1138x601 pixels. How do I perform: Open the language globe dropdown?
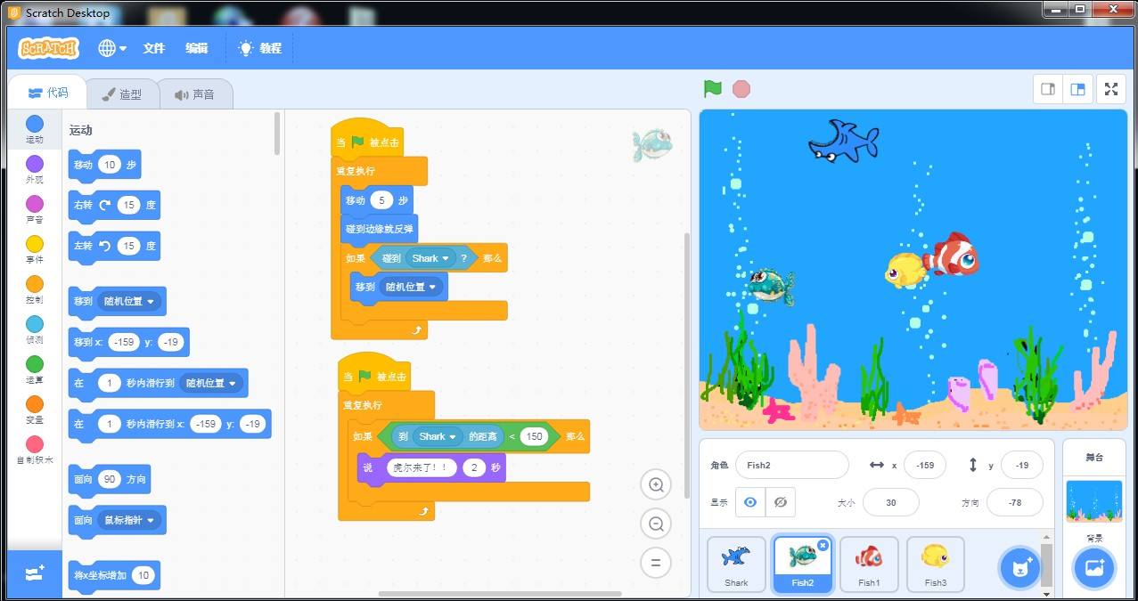tap(112, 48)
